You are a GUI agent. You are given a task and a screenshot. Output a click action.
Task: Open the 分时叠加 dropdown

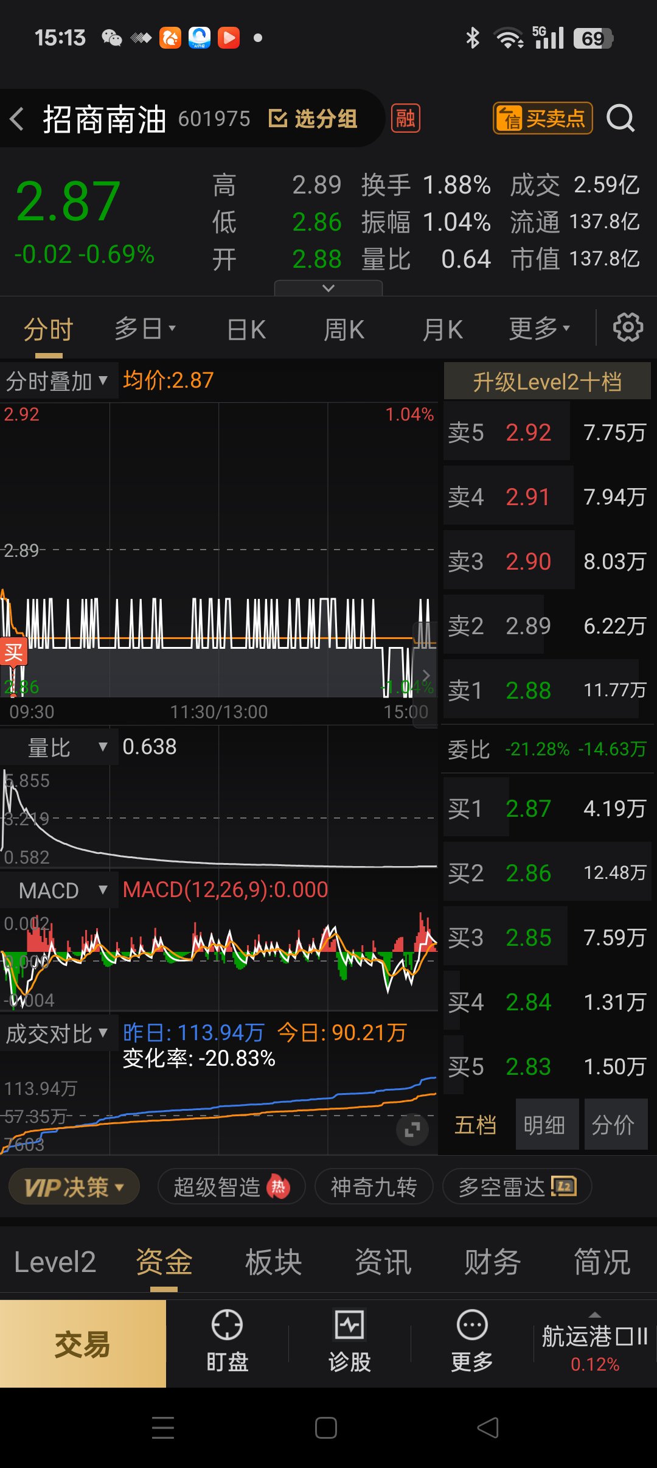(x=58, y=381)
